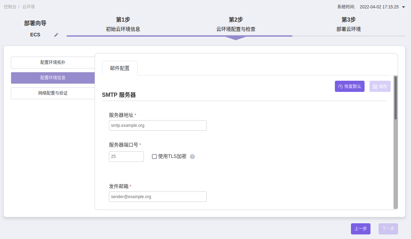The width and height of the screenshot is (411, 239).
Task: Click the vertical scrollbar of the form panel
Action: (x=396, y=98)
